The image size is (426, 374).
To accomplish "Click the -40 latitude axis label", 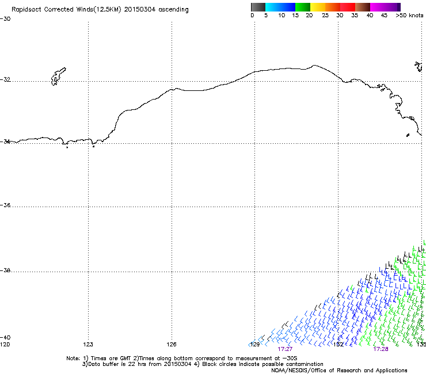I will (5, 337).
